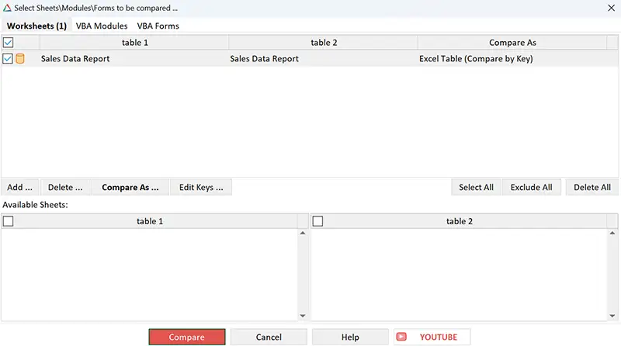Uncheck the Sales Data Report row checkbox

(8, 59)
